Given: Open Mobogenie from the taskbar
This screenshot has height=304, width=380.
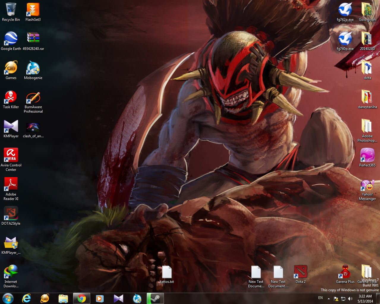Looking at the screenshot, I should coord(137,298).
